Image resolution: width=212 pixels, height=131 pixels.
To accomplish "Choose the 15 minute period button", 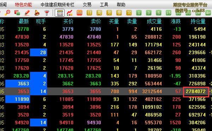I will (169, 13).
